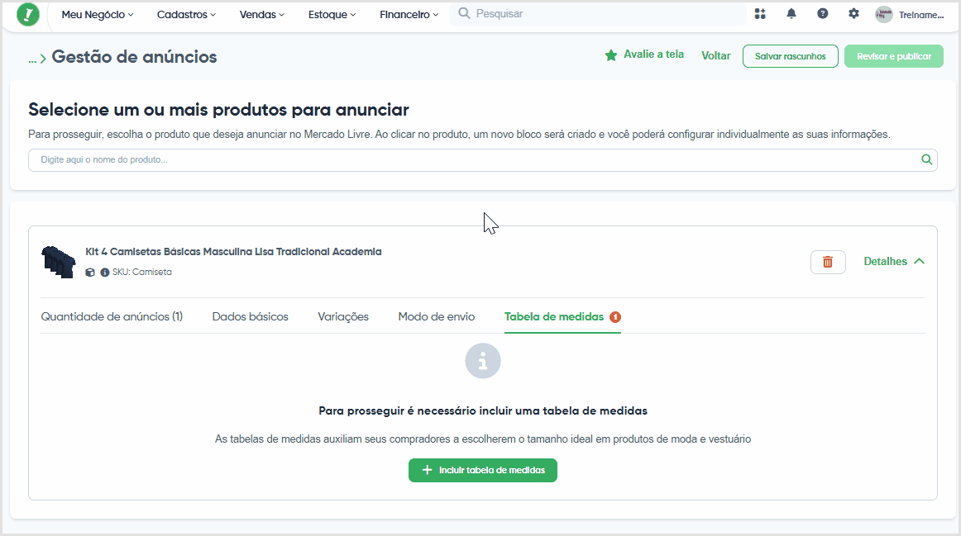961x536 pixels.
Task: Open the help question mark icon
Action: [x=823, y=13]
